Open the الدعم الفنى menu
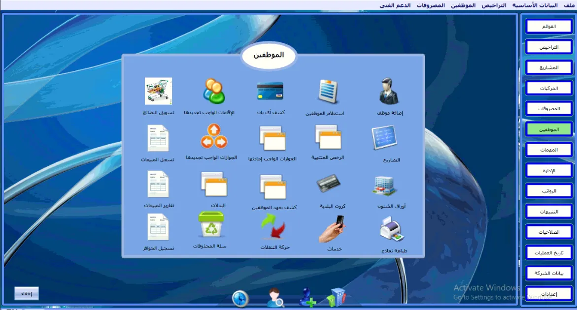This screenshot has height=310, width=577. [395, 5]
